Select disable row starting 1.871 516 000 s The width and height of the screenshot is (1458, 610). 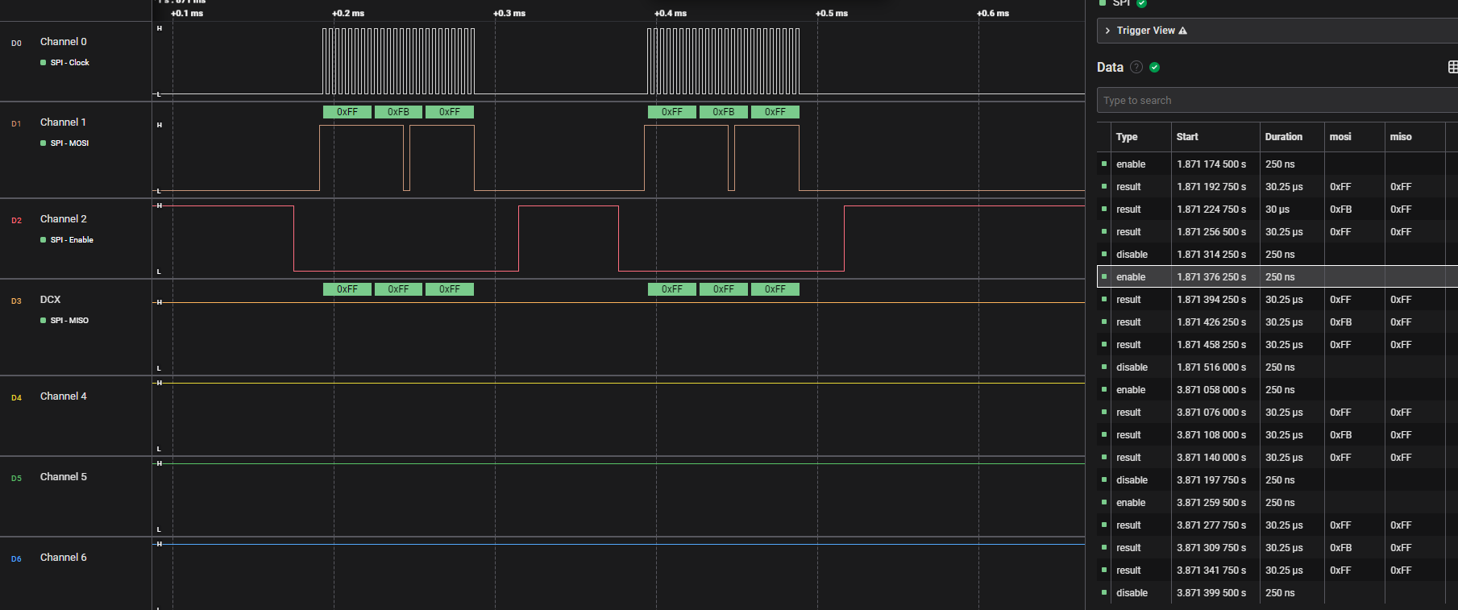tap(1277, 367)
